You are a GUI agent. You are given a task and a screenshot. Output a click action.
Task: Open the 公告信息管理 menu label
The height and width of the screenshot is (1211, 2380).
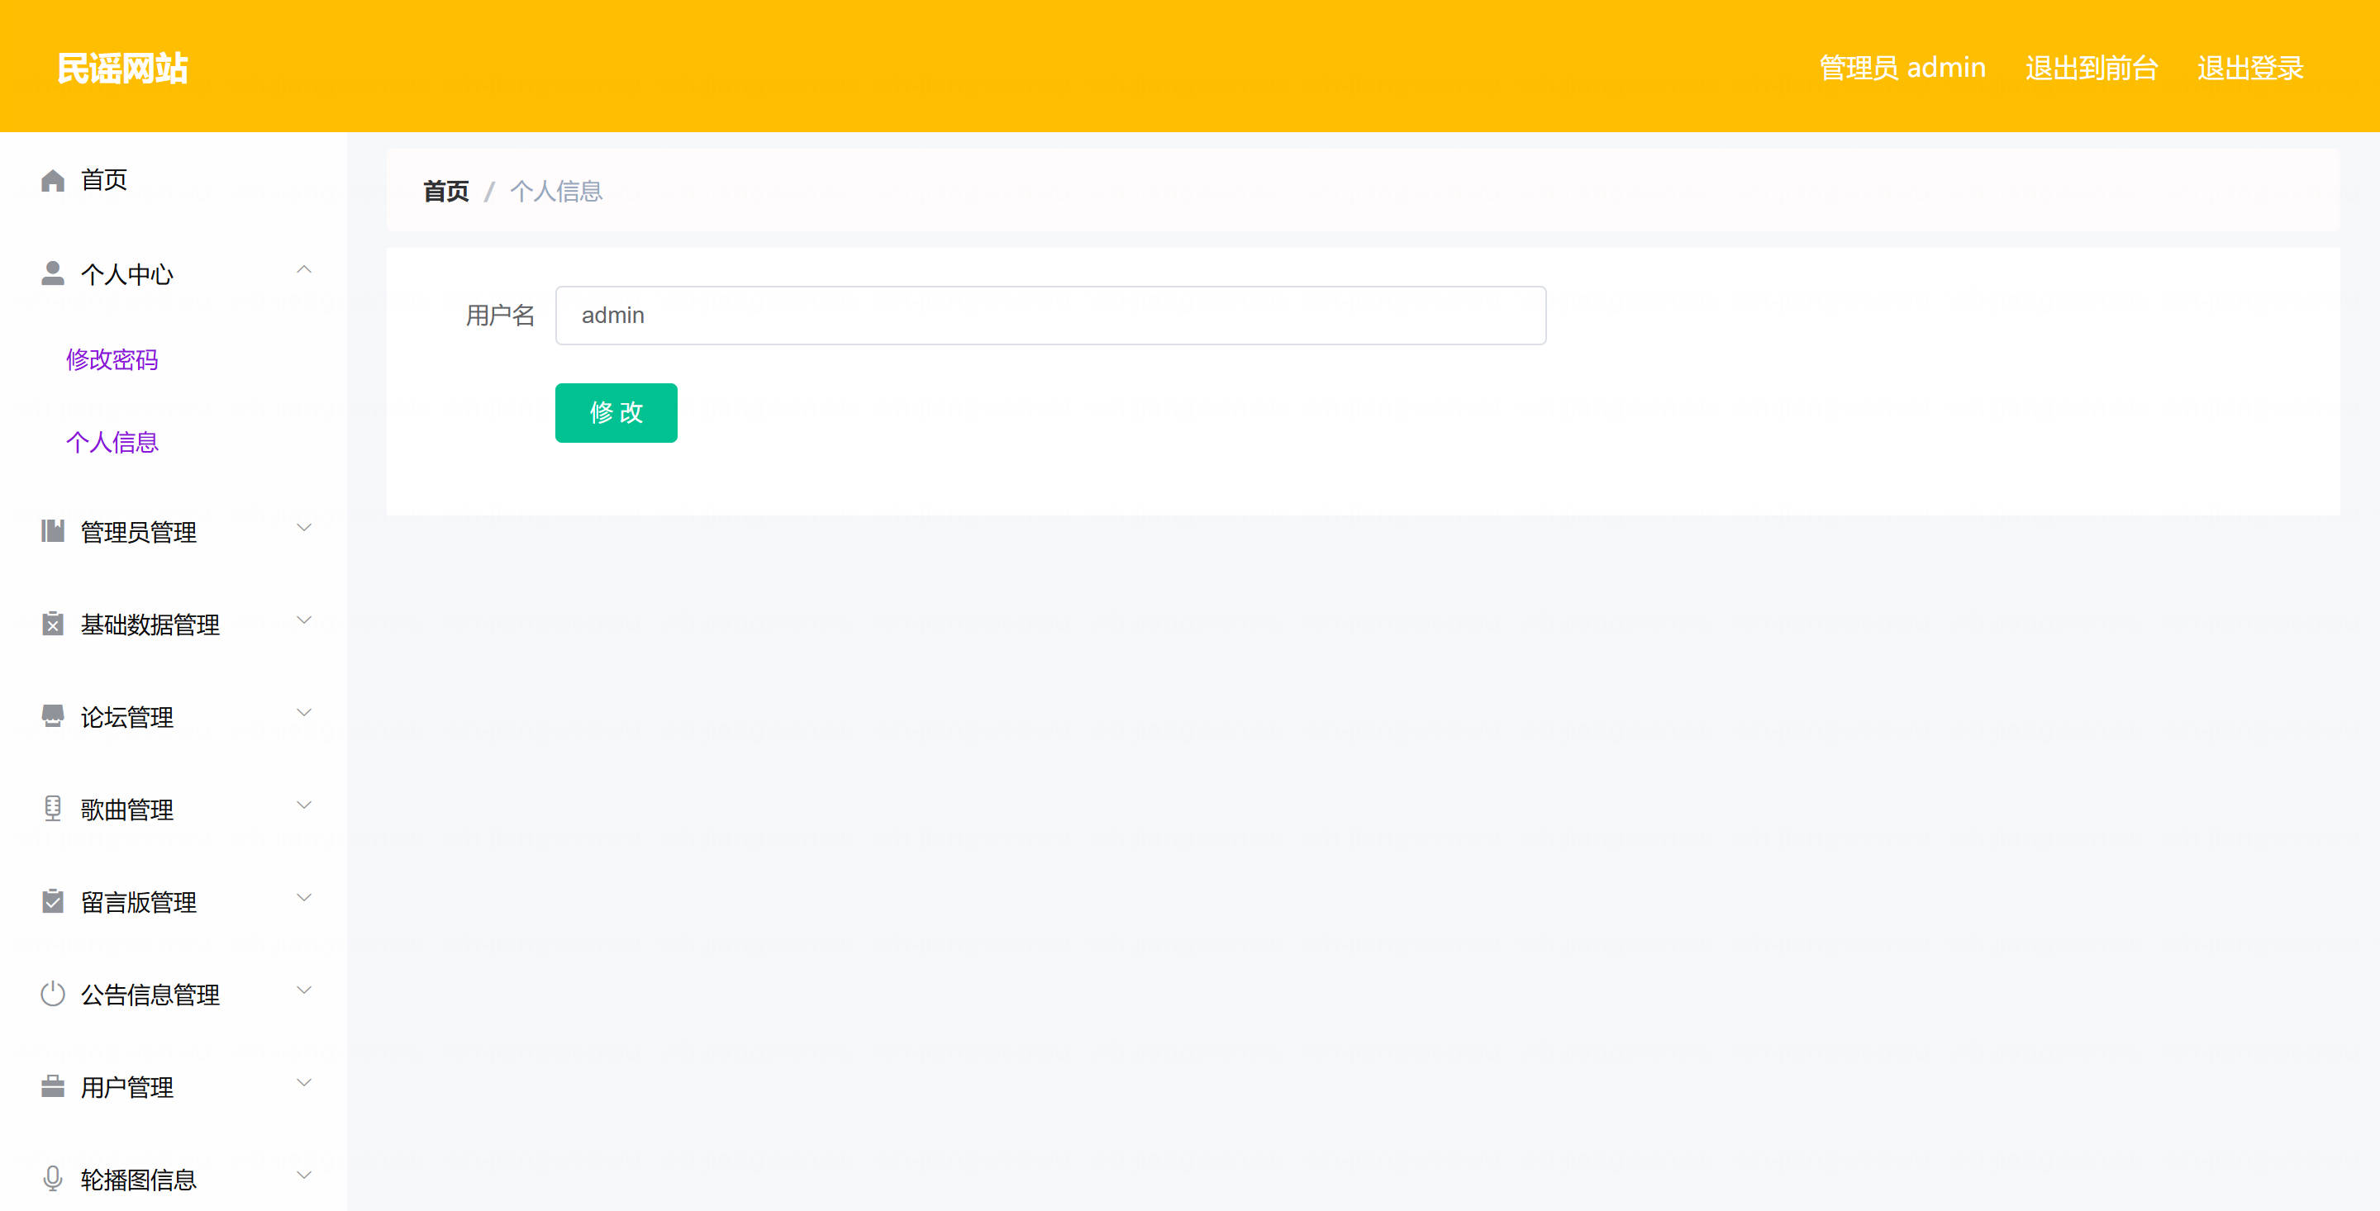(x=150, y=995)
